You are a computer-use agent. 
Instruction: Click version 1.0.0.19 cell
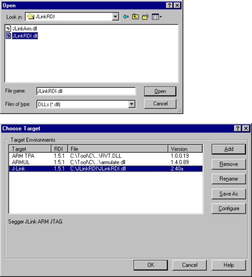pos(180,156)
